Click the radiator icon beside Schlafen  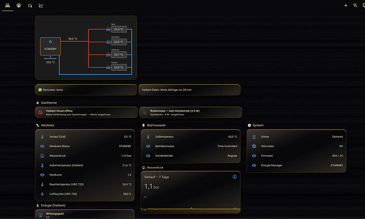108,42
